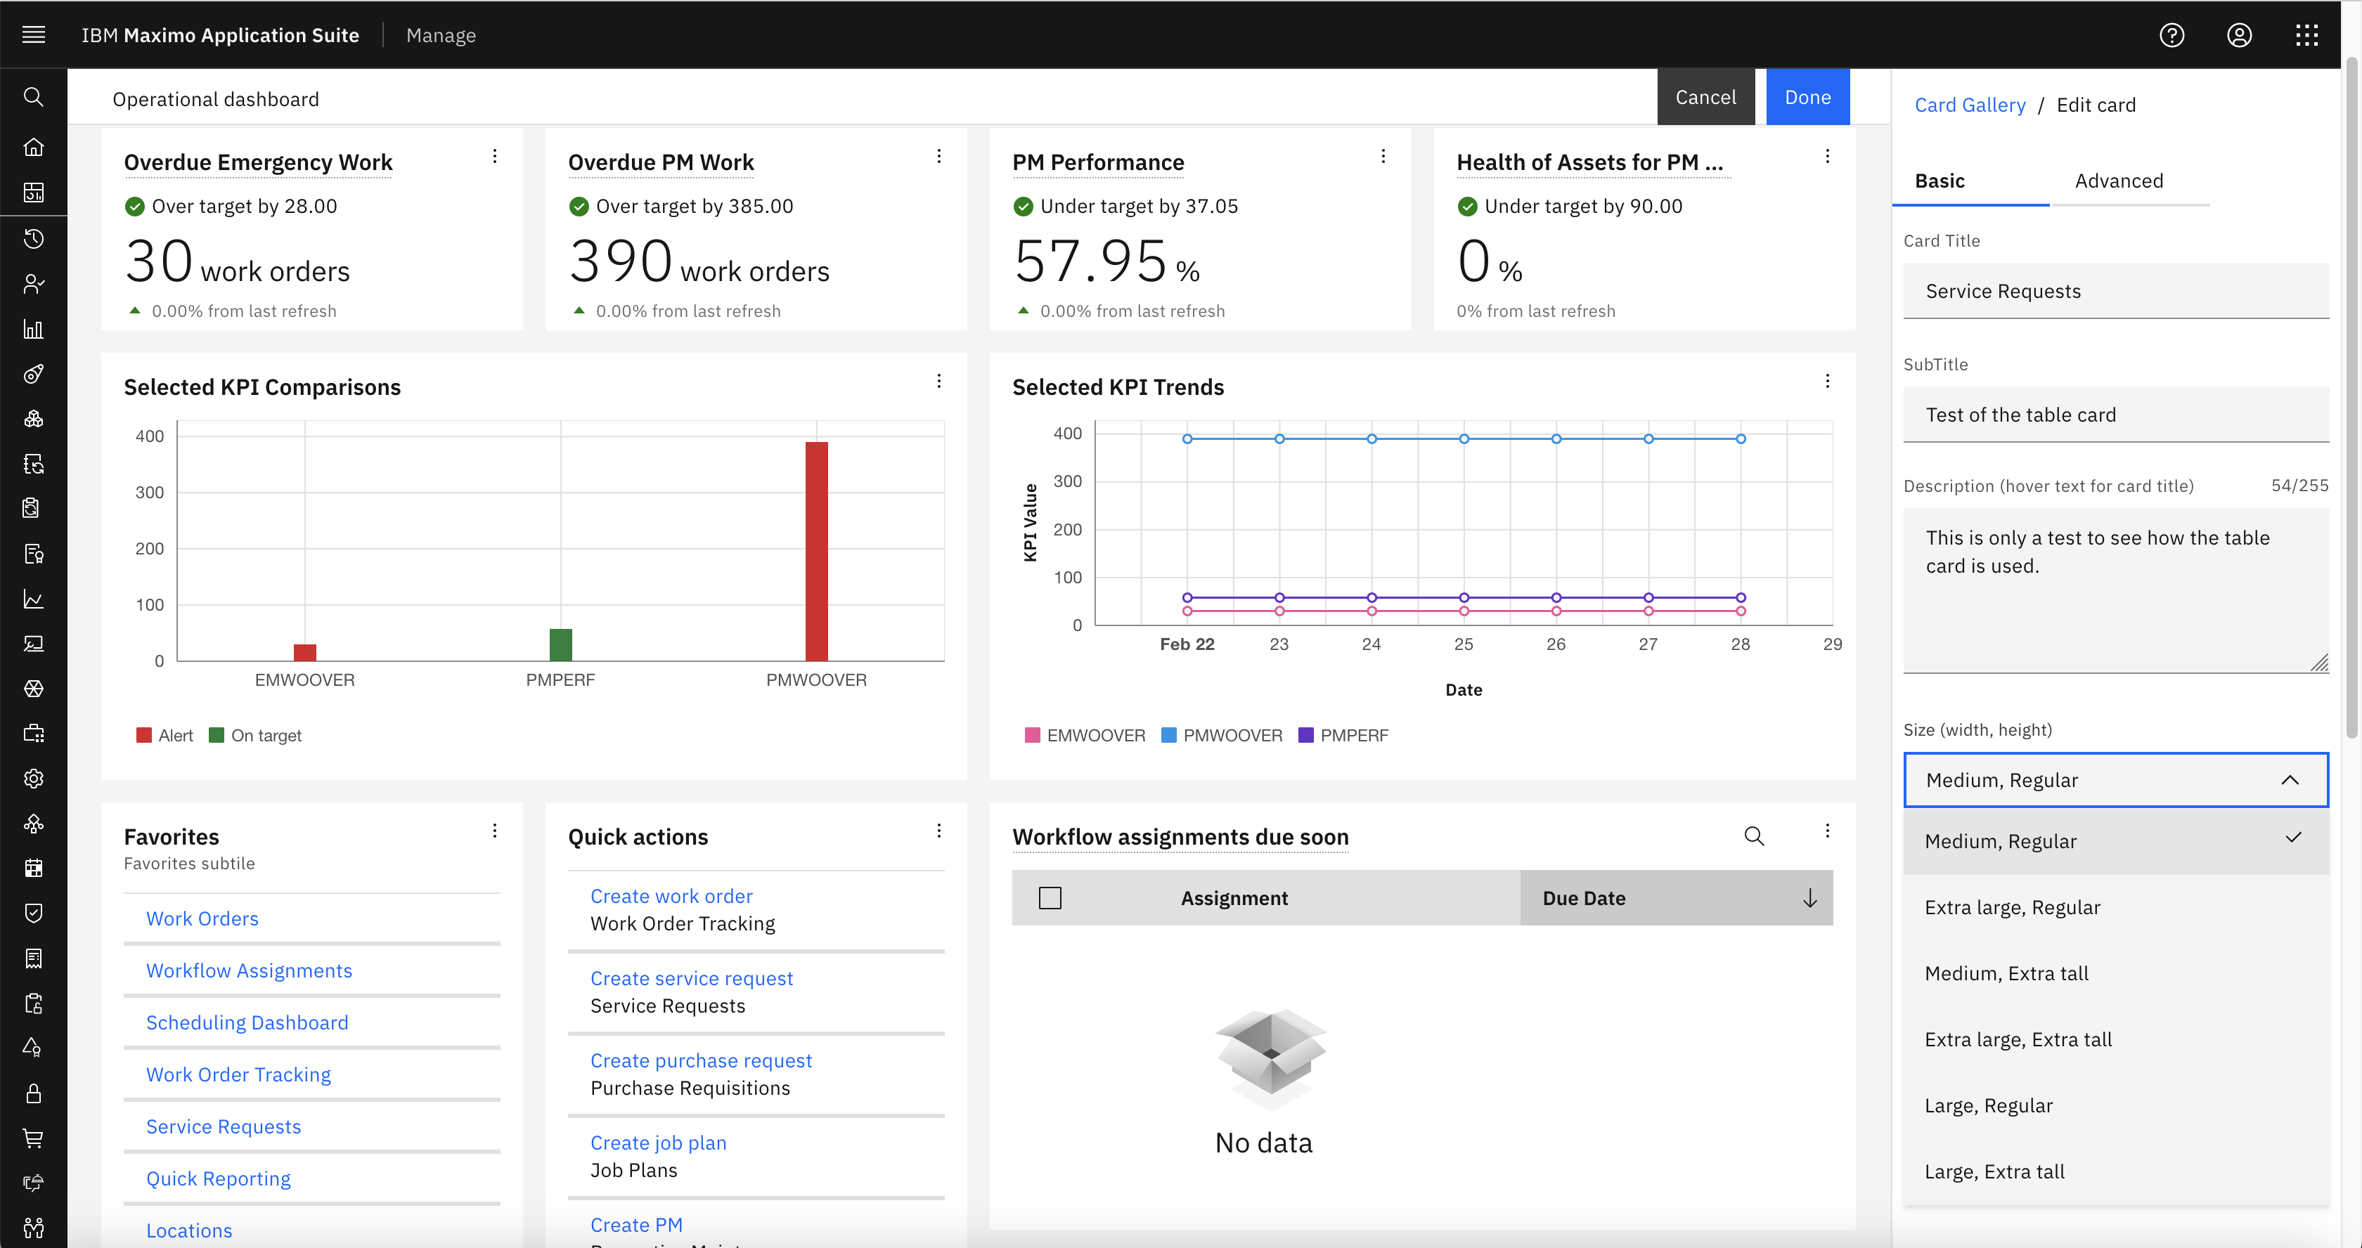Go to Home via sidebar icon

(34, 147)
